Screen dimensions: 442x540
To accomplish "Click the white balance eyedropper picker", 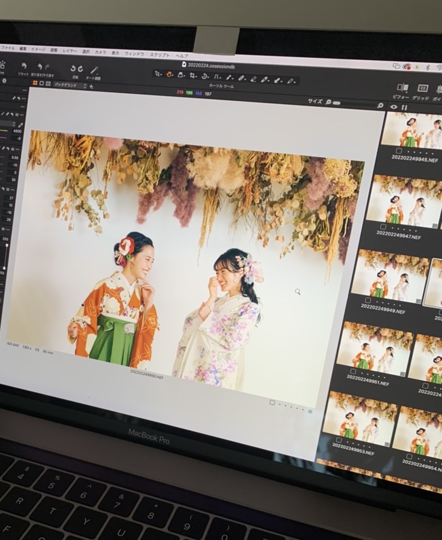I will 21,125.
